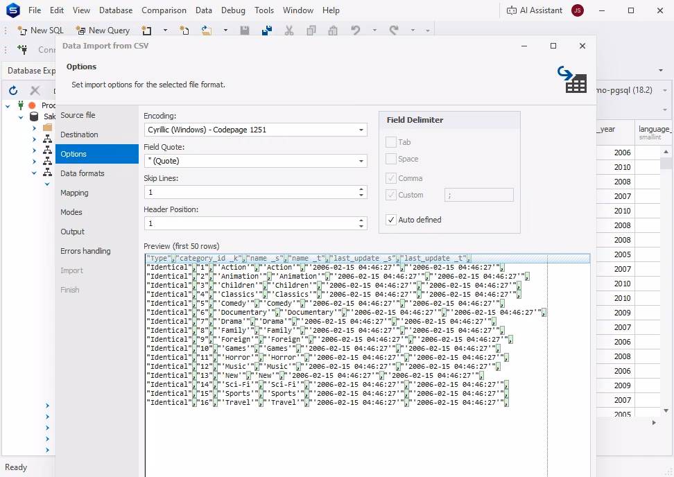674x477 pixels.
Task: Open the Field Quote dropdown
Action: (361, 161)
